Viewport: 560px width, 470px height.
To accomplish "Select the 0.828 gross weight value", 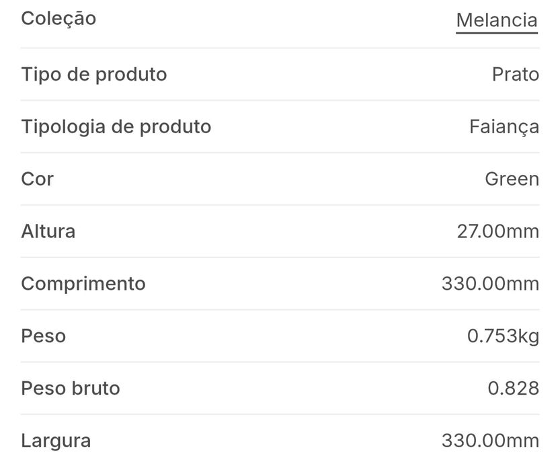I will pyautogui.click(x=513, y=388).
